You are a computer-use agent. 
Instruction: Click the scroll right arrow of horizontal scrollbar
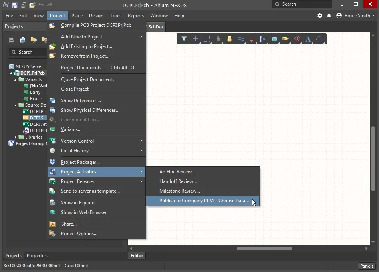[367, 248]
